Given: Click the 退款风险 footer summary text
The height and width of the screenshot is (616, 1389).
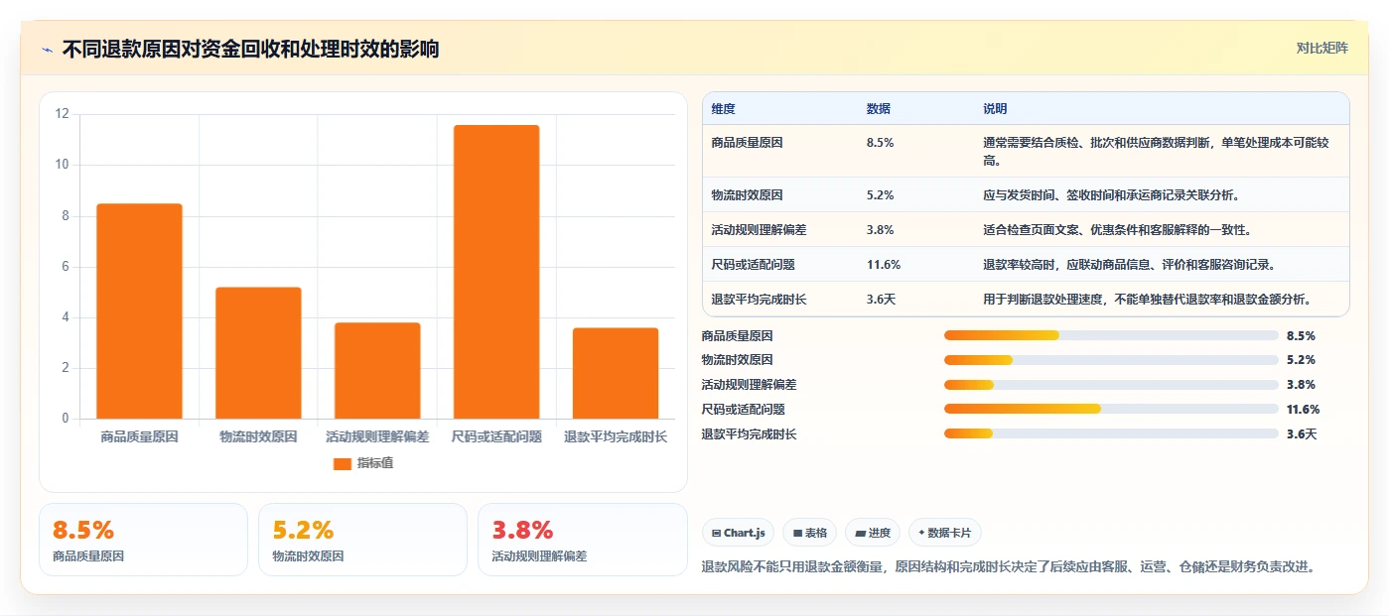Looking at the screenshot, I should [x=1009, y=567].
